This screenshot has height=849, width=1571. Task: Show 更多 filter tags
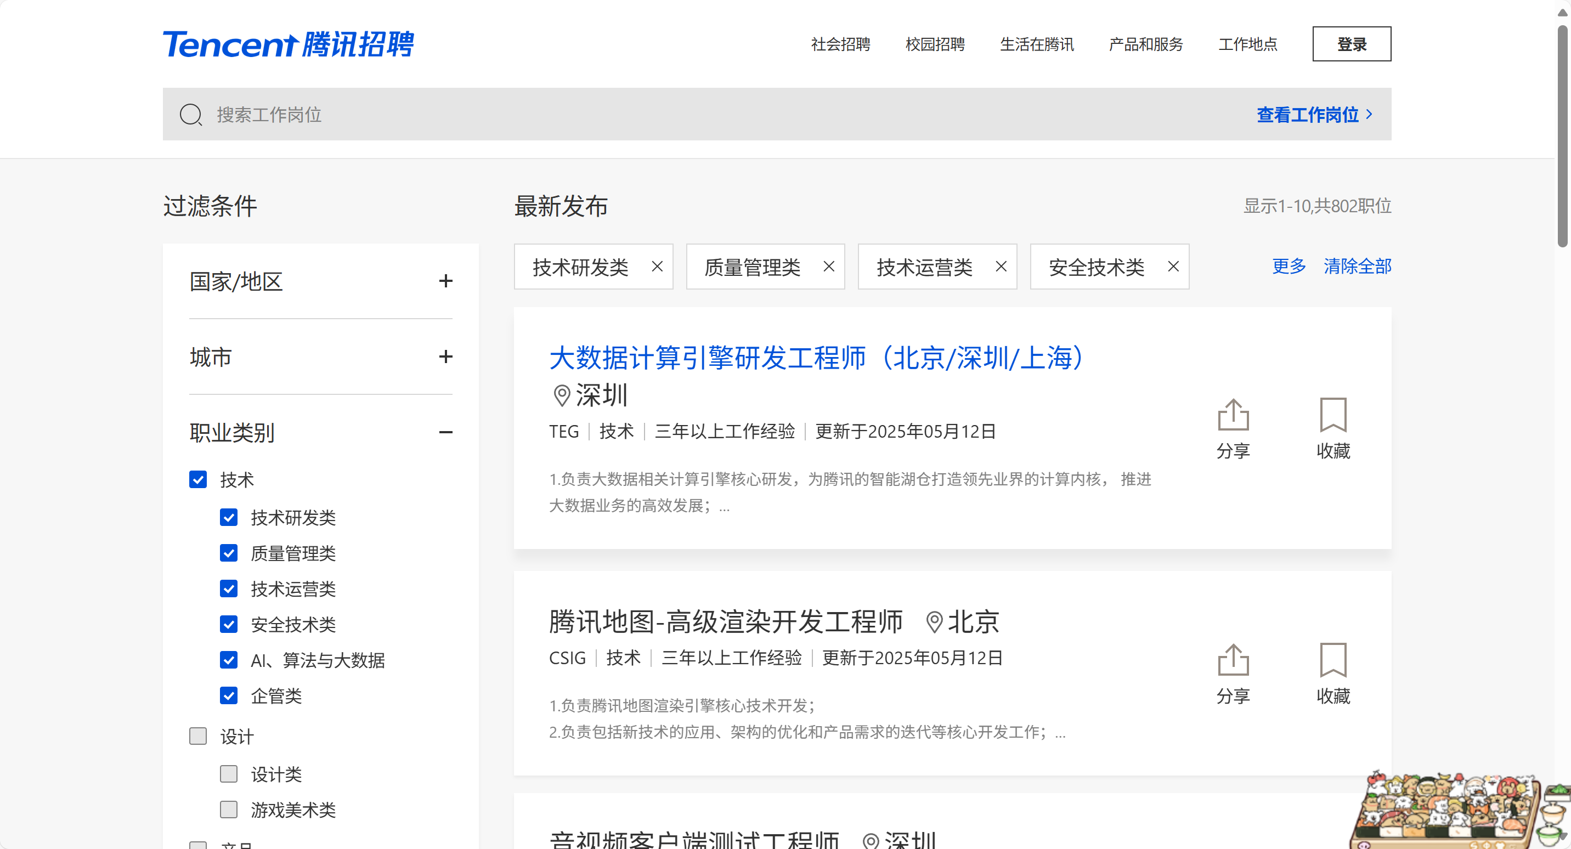point(1289,266)
